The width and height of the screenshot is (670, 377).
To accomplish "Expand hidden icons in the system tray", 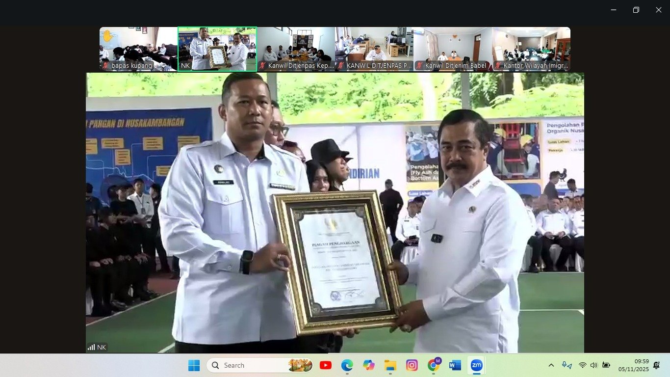I will [550, 365].
